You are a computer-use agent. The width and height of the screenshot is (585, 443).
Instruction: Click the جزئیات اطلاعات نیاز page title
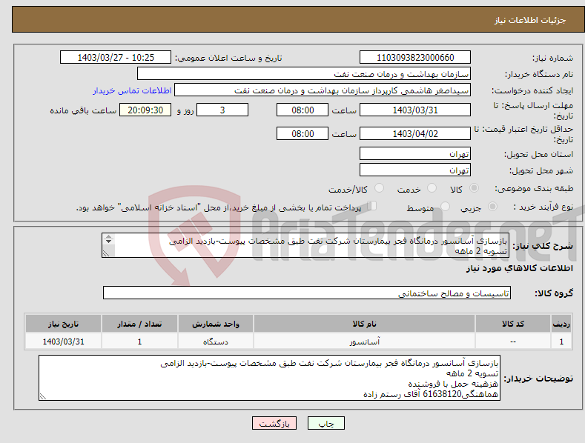point(530,20)
